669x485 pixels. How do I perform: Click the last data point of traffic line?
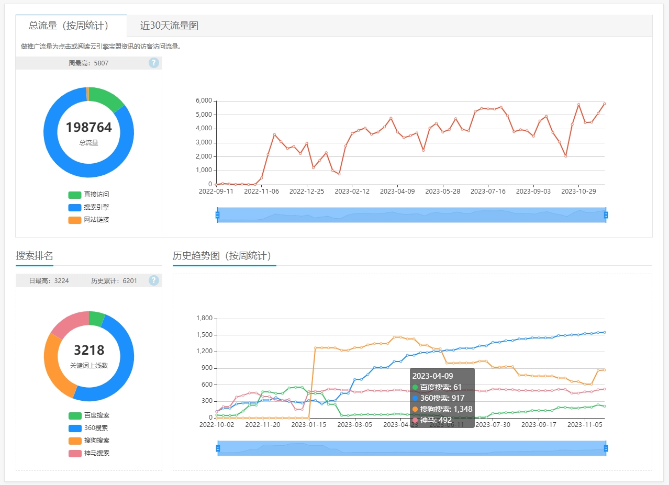604,104
